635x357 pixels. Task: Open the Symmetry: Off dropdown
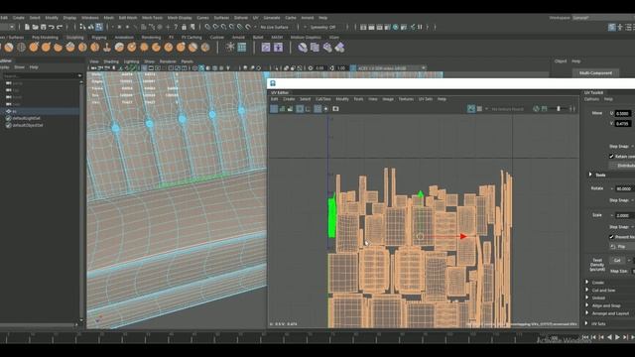(322, 27)
